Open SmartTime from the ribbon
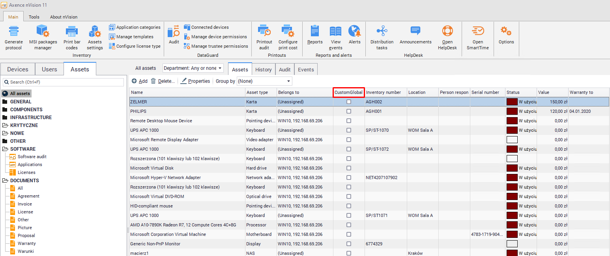610x256 pixels. tap(477, 32)
